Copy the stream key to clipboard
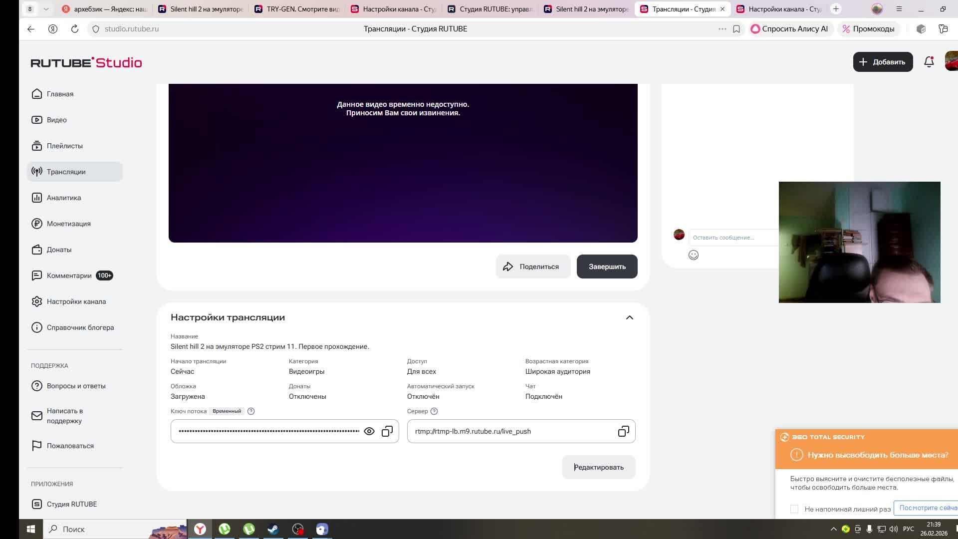Screen dimensions: 958x539 387,431
